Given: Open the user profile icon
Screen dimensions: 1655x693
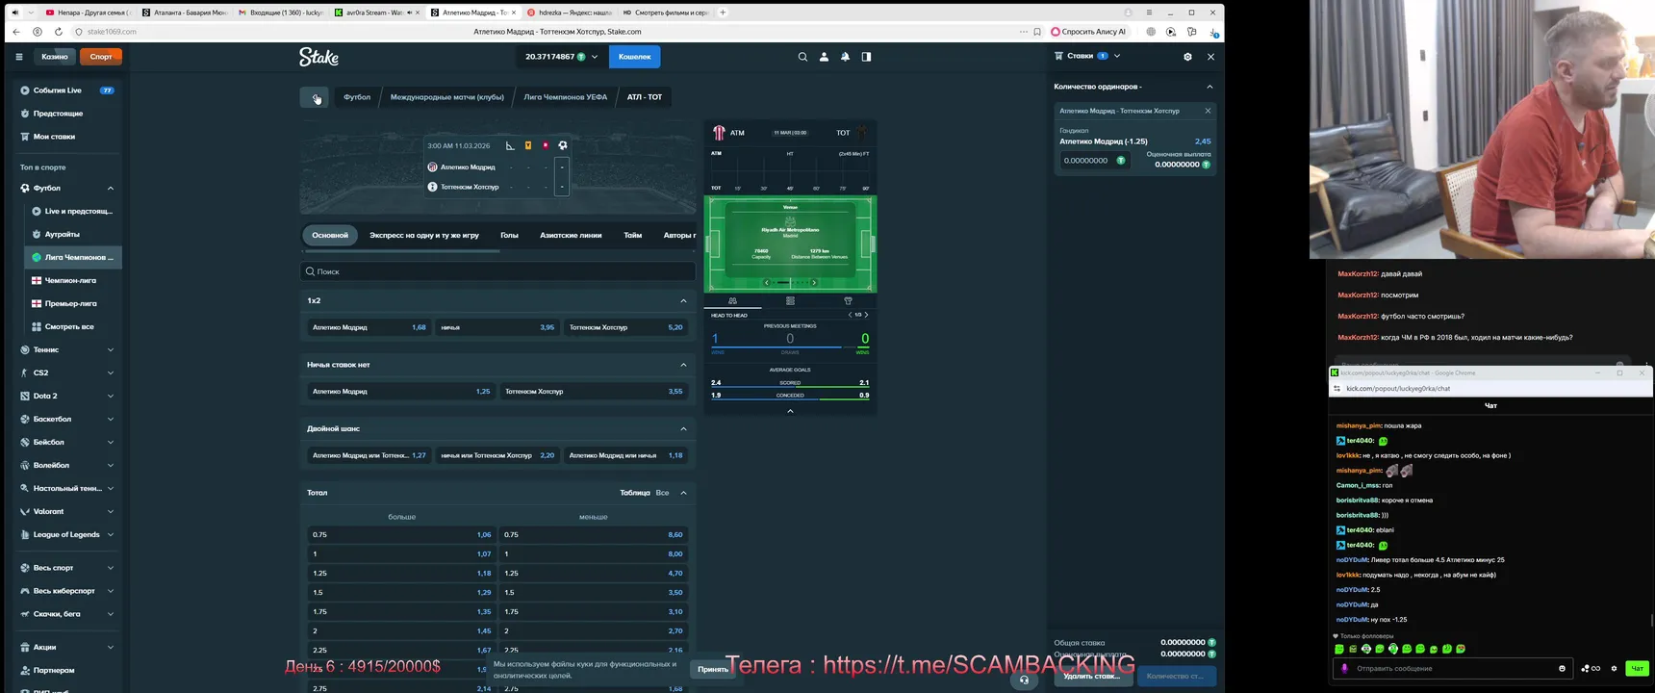Looking at the screenshot, I should pos(824,57).
